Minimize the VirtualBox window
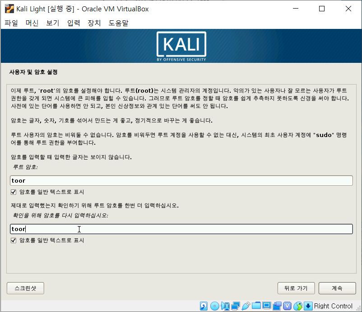The width and height of the screenshot is (362, 312). (x=296, y=9)
